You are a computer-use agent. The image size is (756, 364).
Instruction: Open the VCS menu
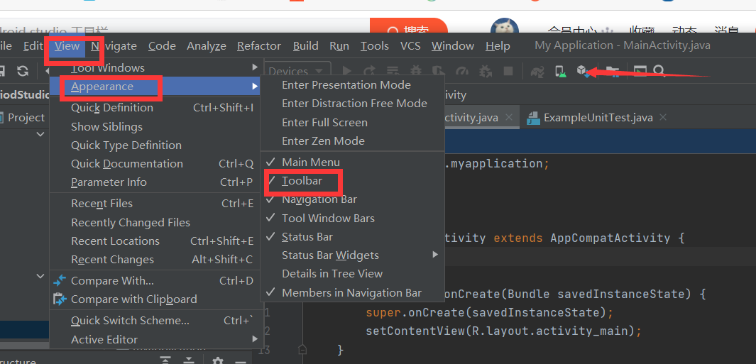[x=410, y=46]
